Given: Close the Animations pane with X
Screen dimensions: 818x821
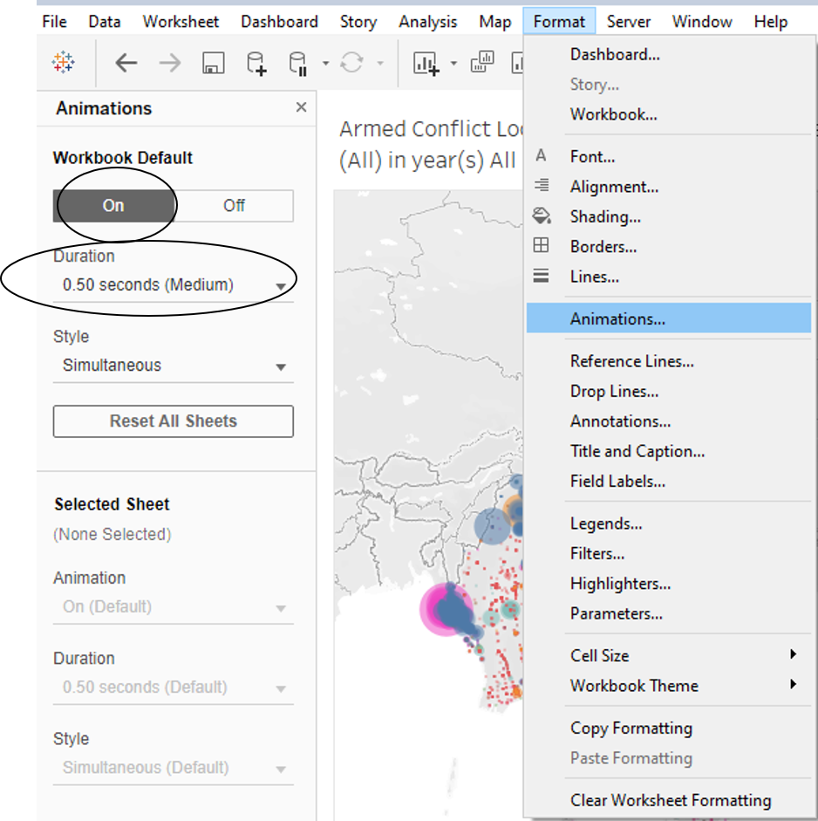Looking at the screenshot, I should coord(301,107).
